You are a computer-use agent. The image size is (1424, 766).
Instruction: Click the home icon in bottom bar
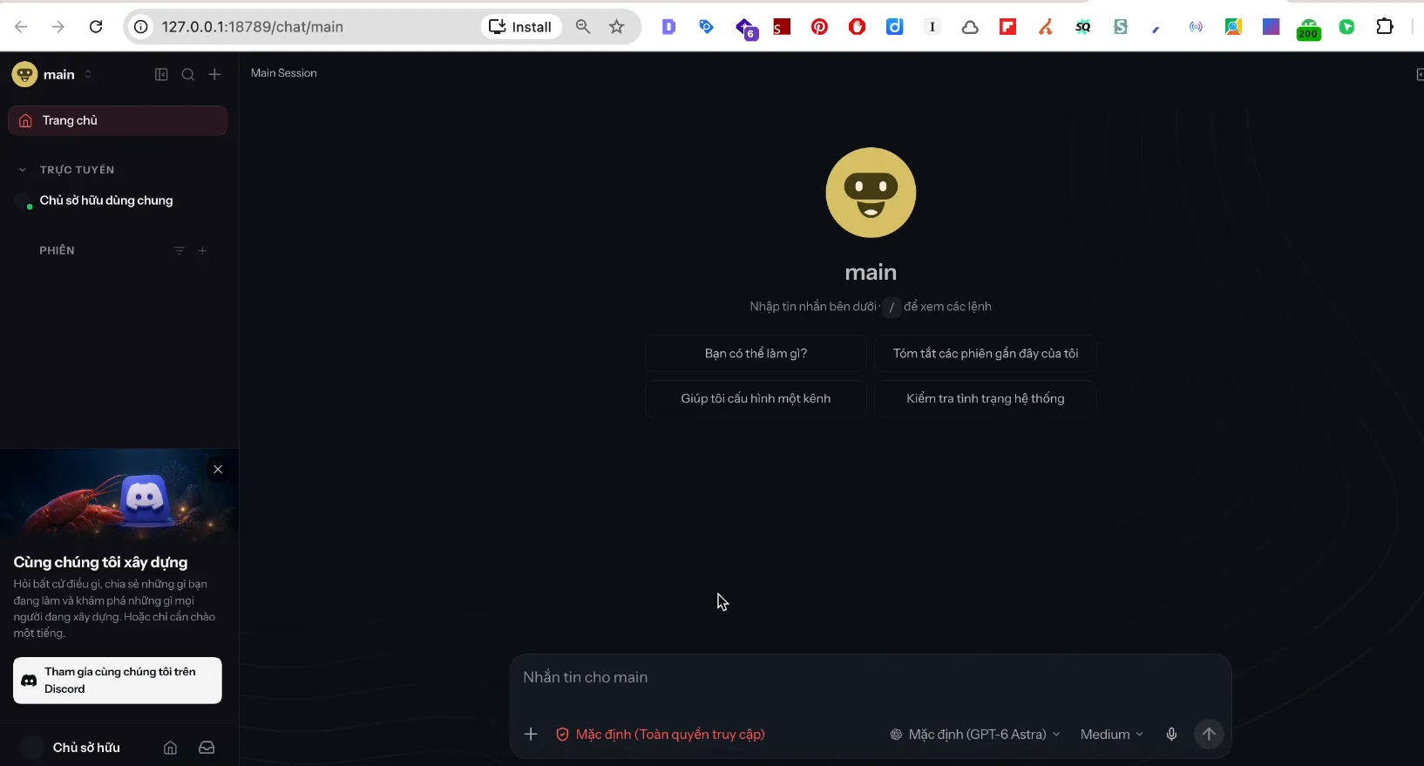(171, 748)
